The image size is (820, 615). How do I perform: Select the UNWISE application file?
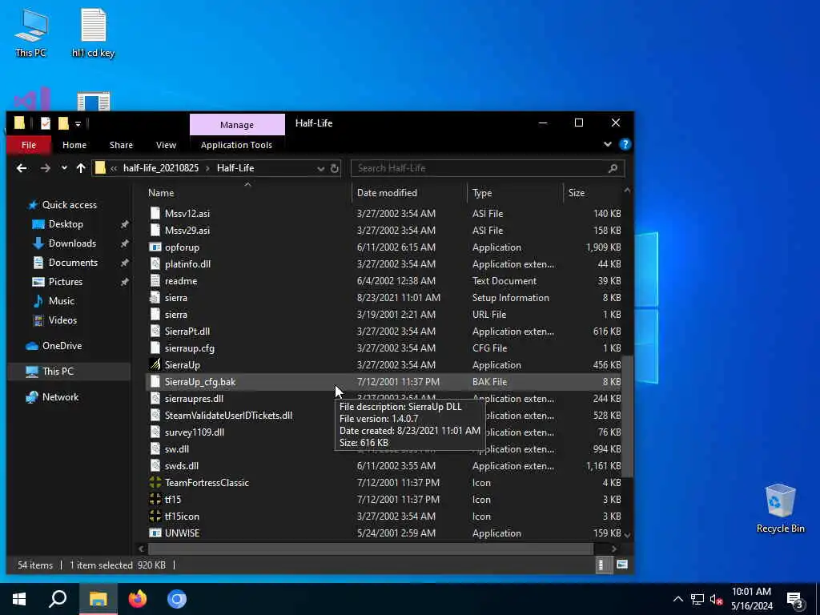click(182, 533)
